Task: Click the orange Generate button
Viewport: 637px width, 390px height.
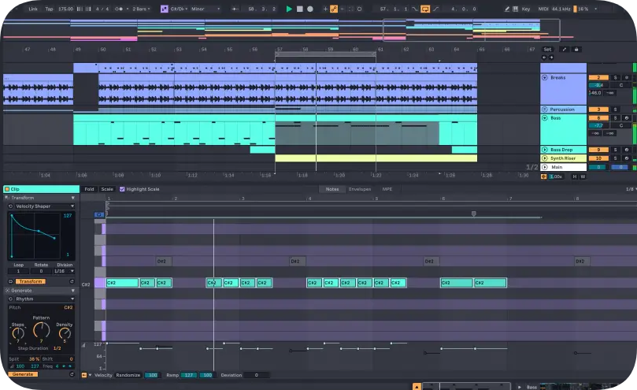Action: tap(23, 374)
